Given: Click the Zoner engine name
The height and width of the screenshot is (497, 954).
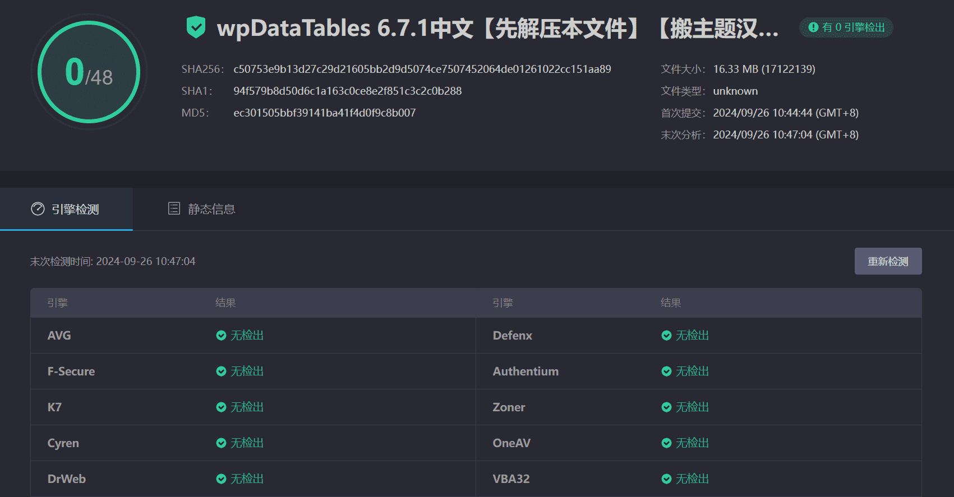Looking at the screenshot, I should click(x=509, y=407).
